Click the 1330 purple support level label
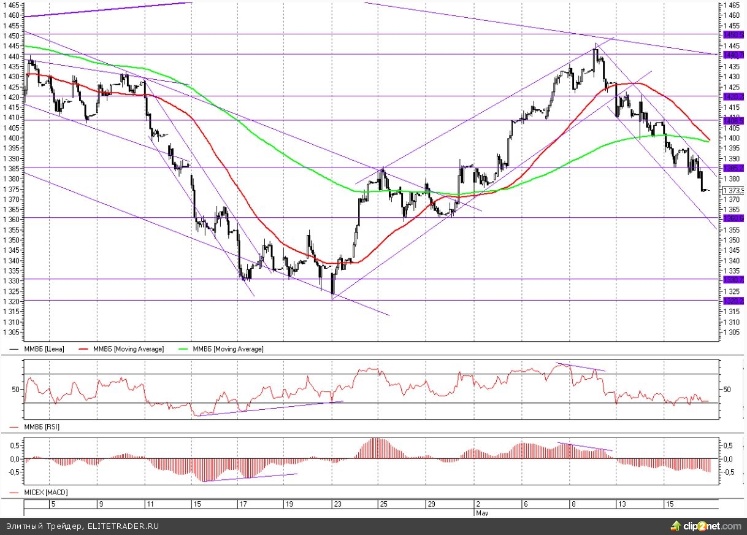This screenshot has height=535, width=747. pyautogui.click(x=734, y=279)
